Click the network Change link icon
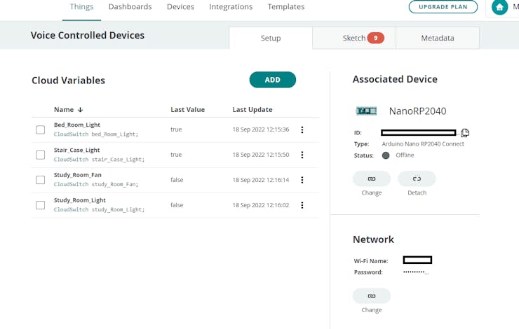Image resolution: width=519 pixels, height=329 pixels. 372,296
